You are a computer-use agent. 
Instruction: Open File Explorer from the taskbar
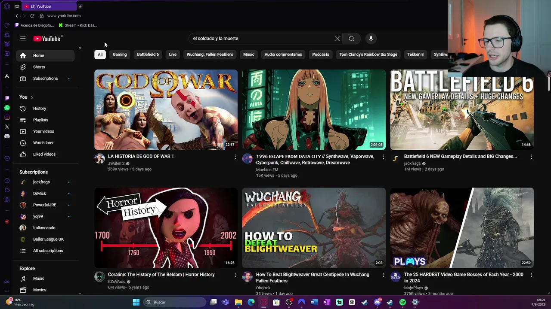pyautogui.click(x=238, y=302)
